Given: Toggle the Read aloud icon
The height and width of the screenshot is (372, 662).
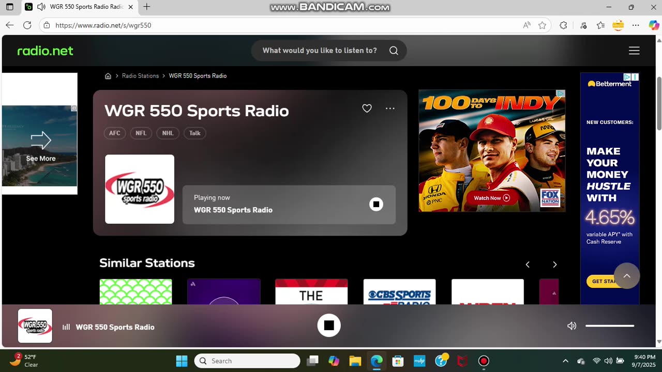Looking at the screenshot, I should coord(526,25).
